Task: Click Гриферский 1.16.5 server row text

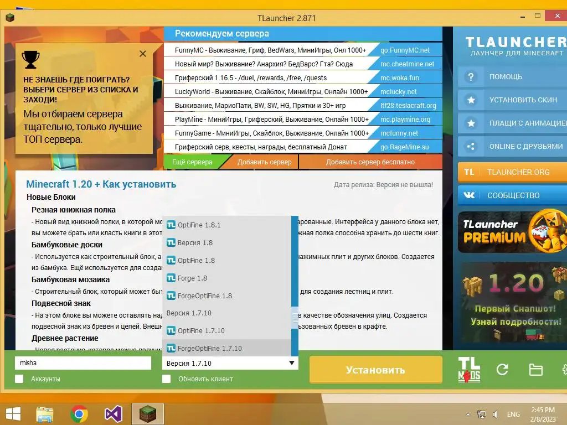Action: tap(251, 77)
